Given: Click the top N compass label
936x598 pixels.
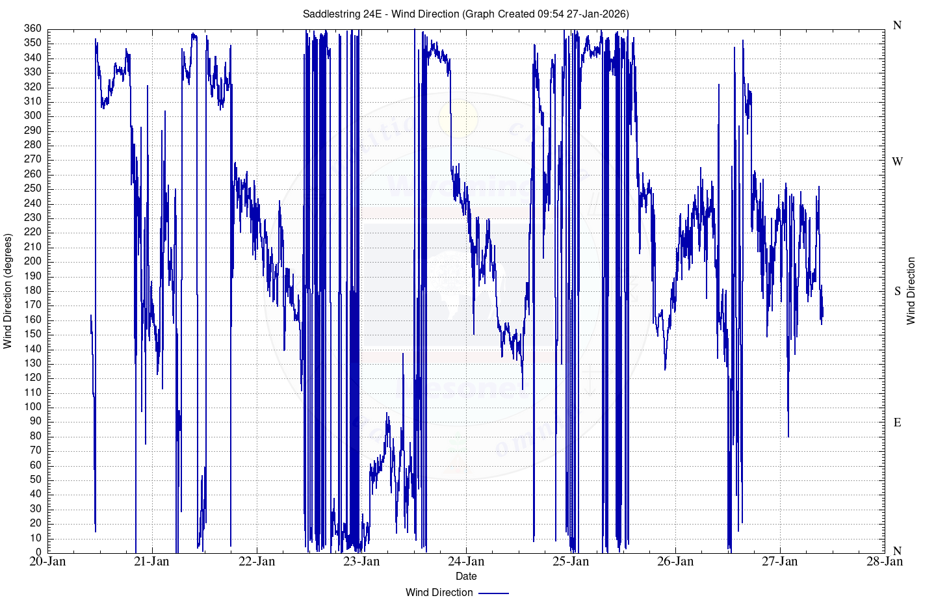Looking at the screenshot, I should click(x=897, y=25).
